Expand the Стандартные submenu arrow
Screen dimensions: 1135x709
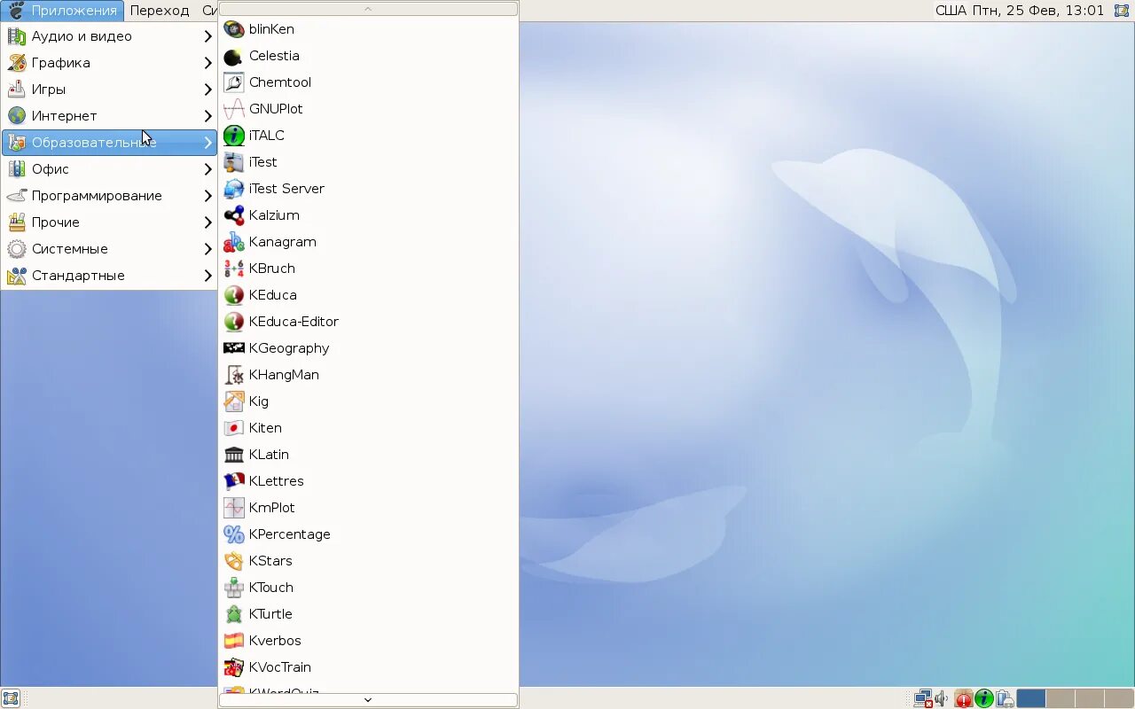tap(208, 276)
